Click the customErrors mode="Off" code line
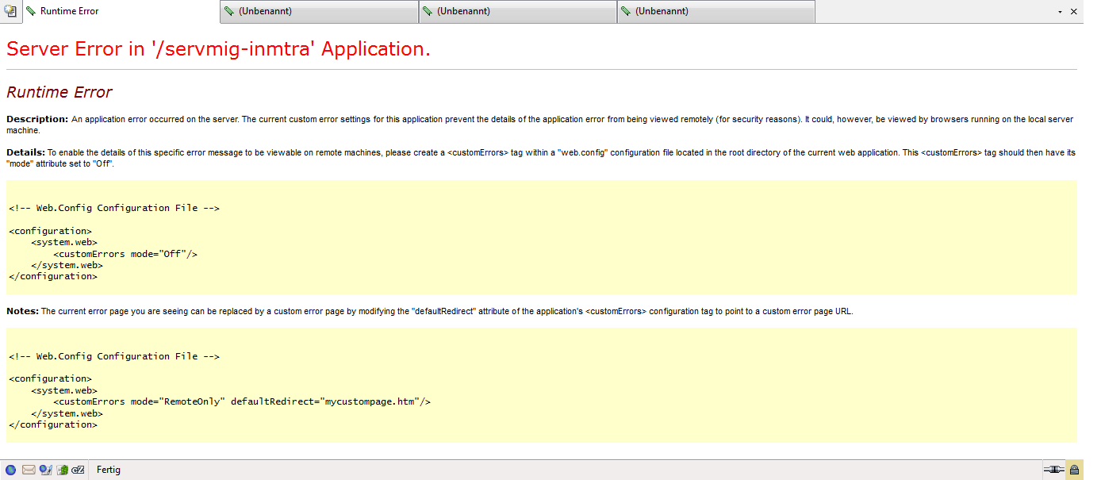The height and width of the screenshot is (480, 1101). click(x=125, y=254)
